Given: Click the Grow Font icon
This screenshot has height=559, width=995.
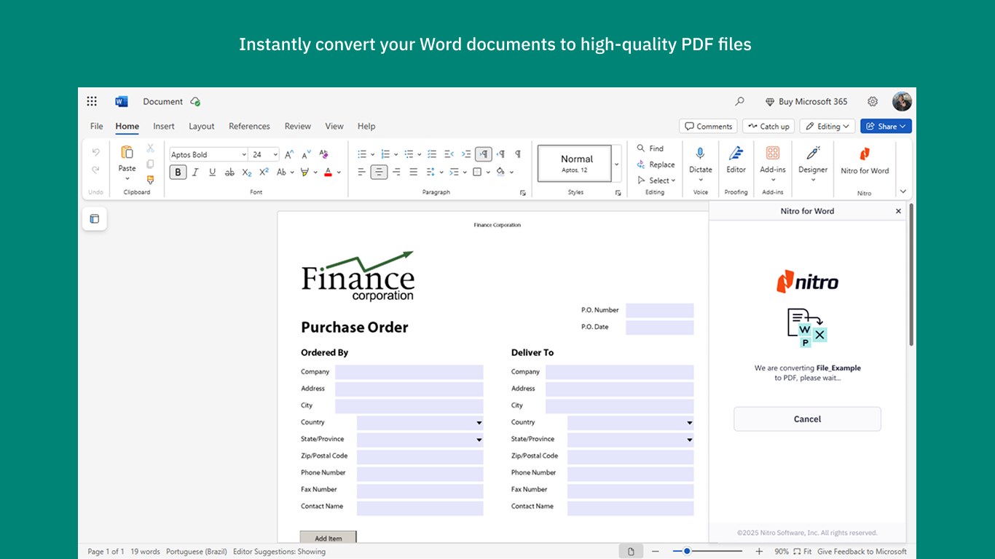Looking at the screenshot, I should coord(289,154).
